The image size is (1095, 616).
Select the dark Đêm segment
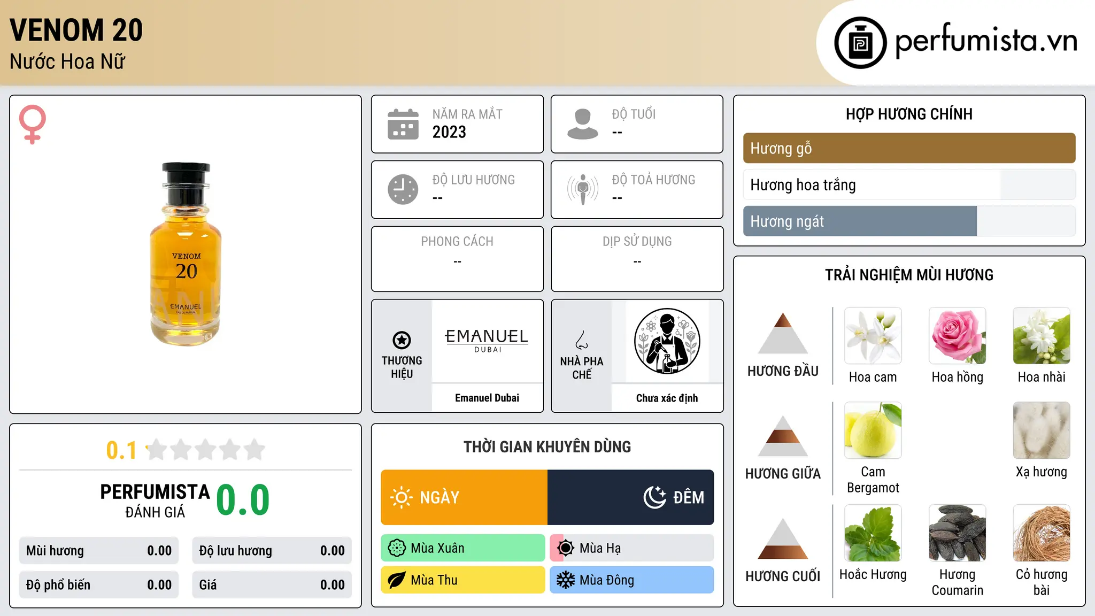[x=631, y=497]
